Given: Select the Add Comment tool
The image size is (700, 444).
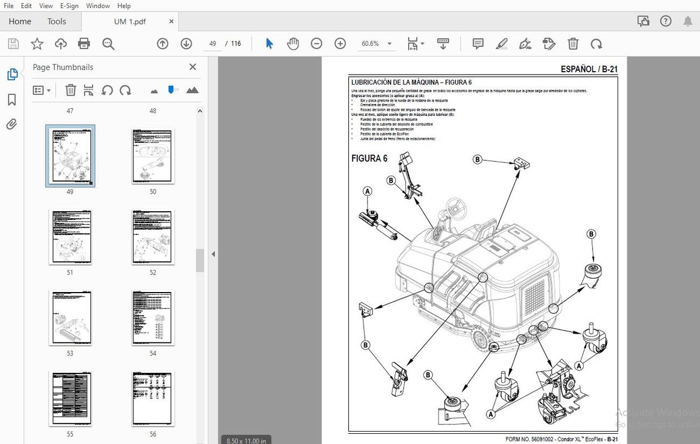Looking at the screenshot, I should (478, 43).
